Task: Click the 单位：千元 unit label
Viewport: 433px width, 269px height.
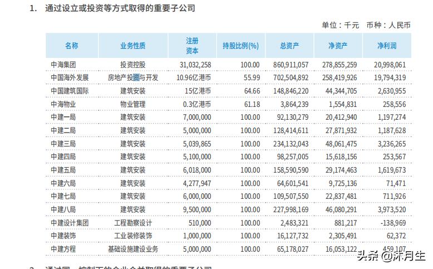Action: (340, 25)
